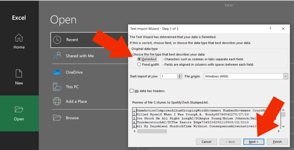
Task: Click the Open folder icon in sidebar
Action: [x=19, y=109]
